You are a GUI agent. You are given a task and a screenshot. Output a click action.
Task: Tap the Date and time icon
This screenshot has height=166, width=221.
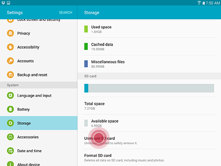pyautogui.click(x=10, y=151)
